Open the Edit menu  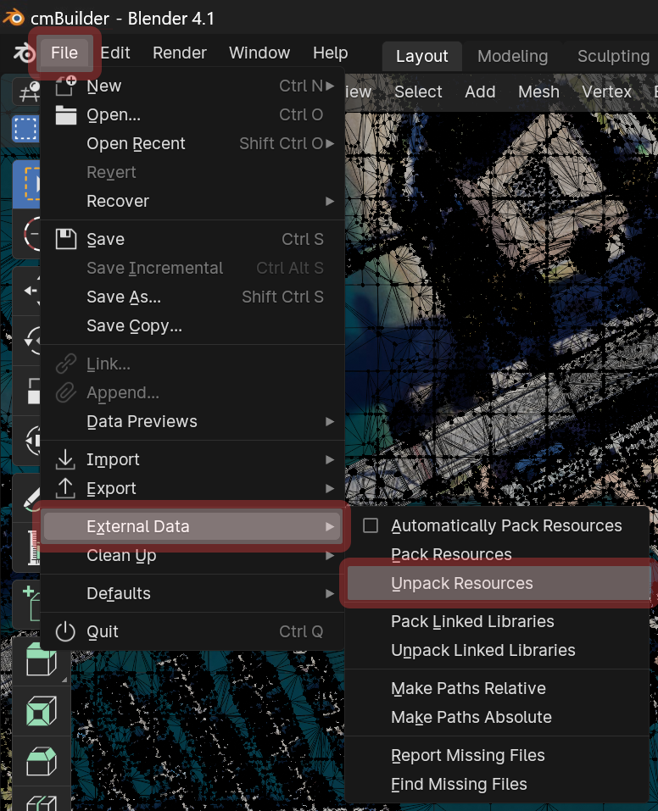pos(115,53)
